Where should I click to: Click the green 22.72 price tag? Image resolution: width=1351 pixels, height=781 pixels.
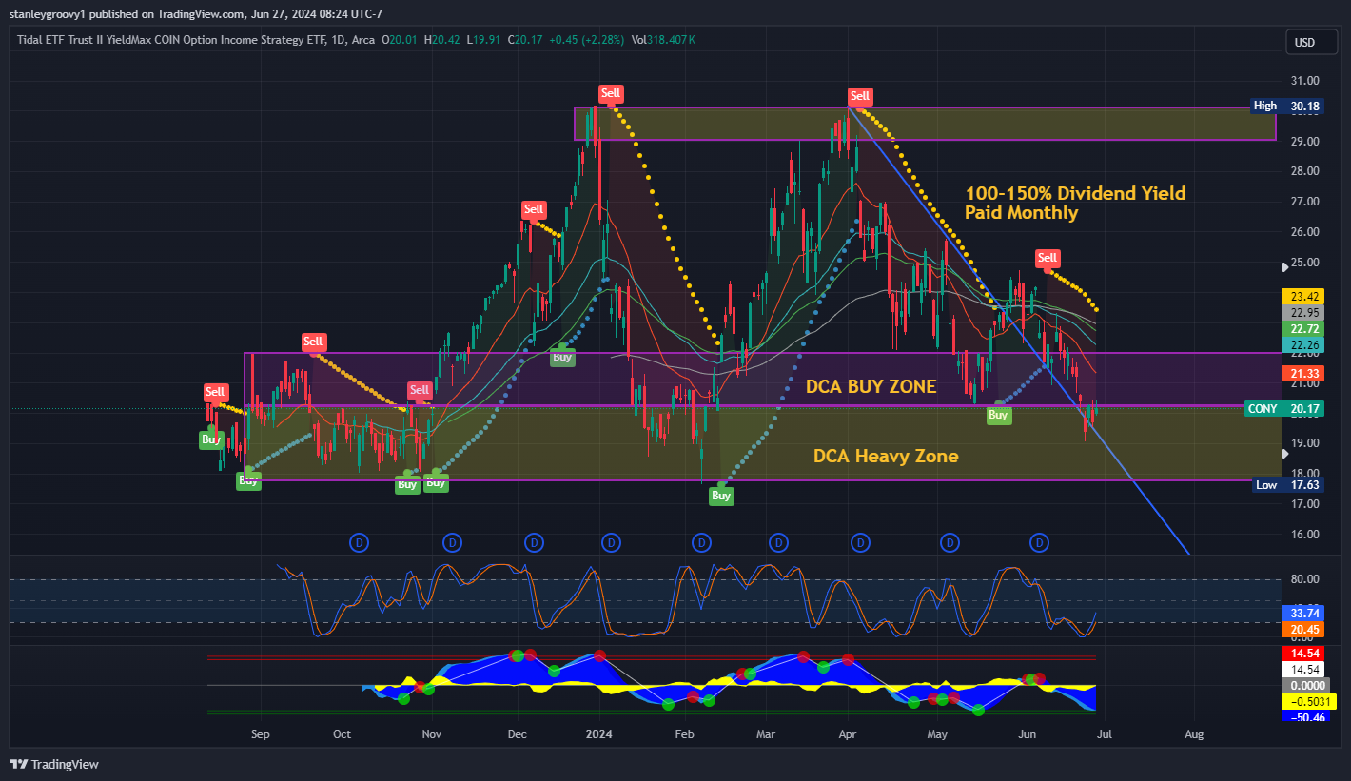(x=1302, y=328)
